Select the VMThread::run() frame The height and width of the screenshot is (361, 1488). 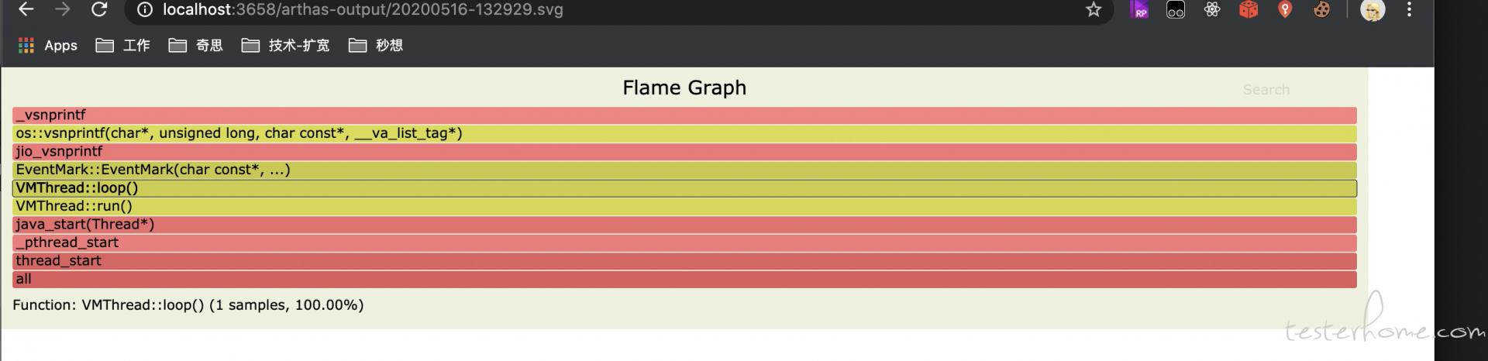[x=684, y=207]
